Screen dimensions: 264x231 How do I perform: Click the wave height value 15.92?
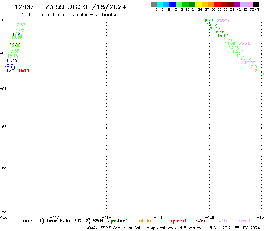coord(215,28)
